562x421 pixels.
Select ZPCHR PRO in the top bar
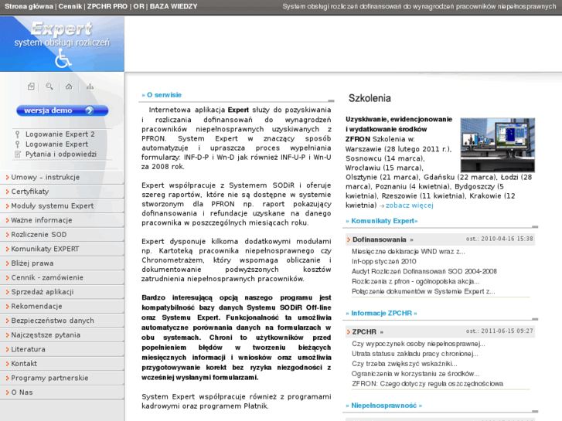[107, 6]
